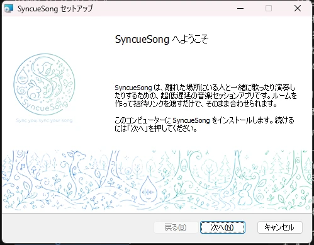The height and width of the screenshot is (245, 314).
Task: Minimize the SyncueSong setup window
Action: [x=240, y=8]
